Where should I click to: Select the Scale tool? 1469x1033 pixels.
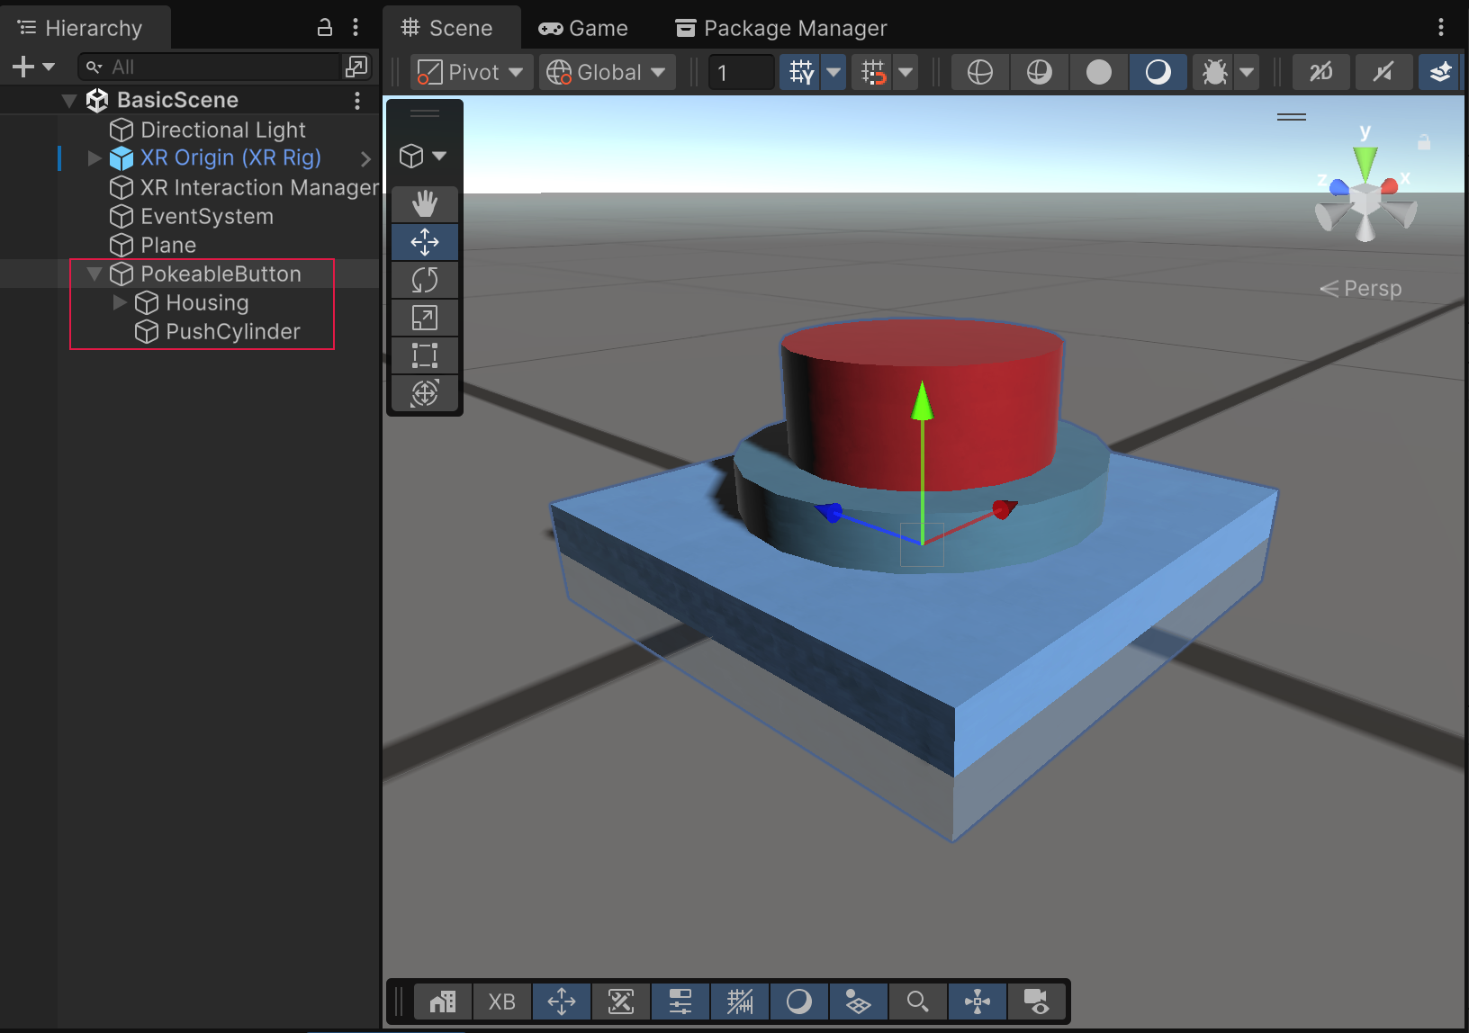click(425, 318)
